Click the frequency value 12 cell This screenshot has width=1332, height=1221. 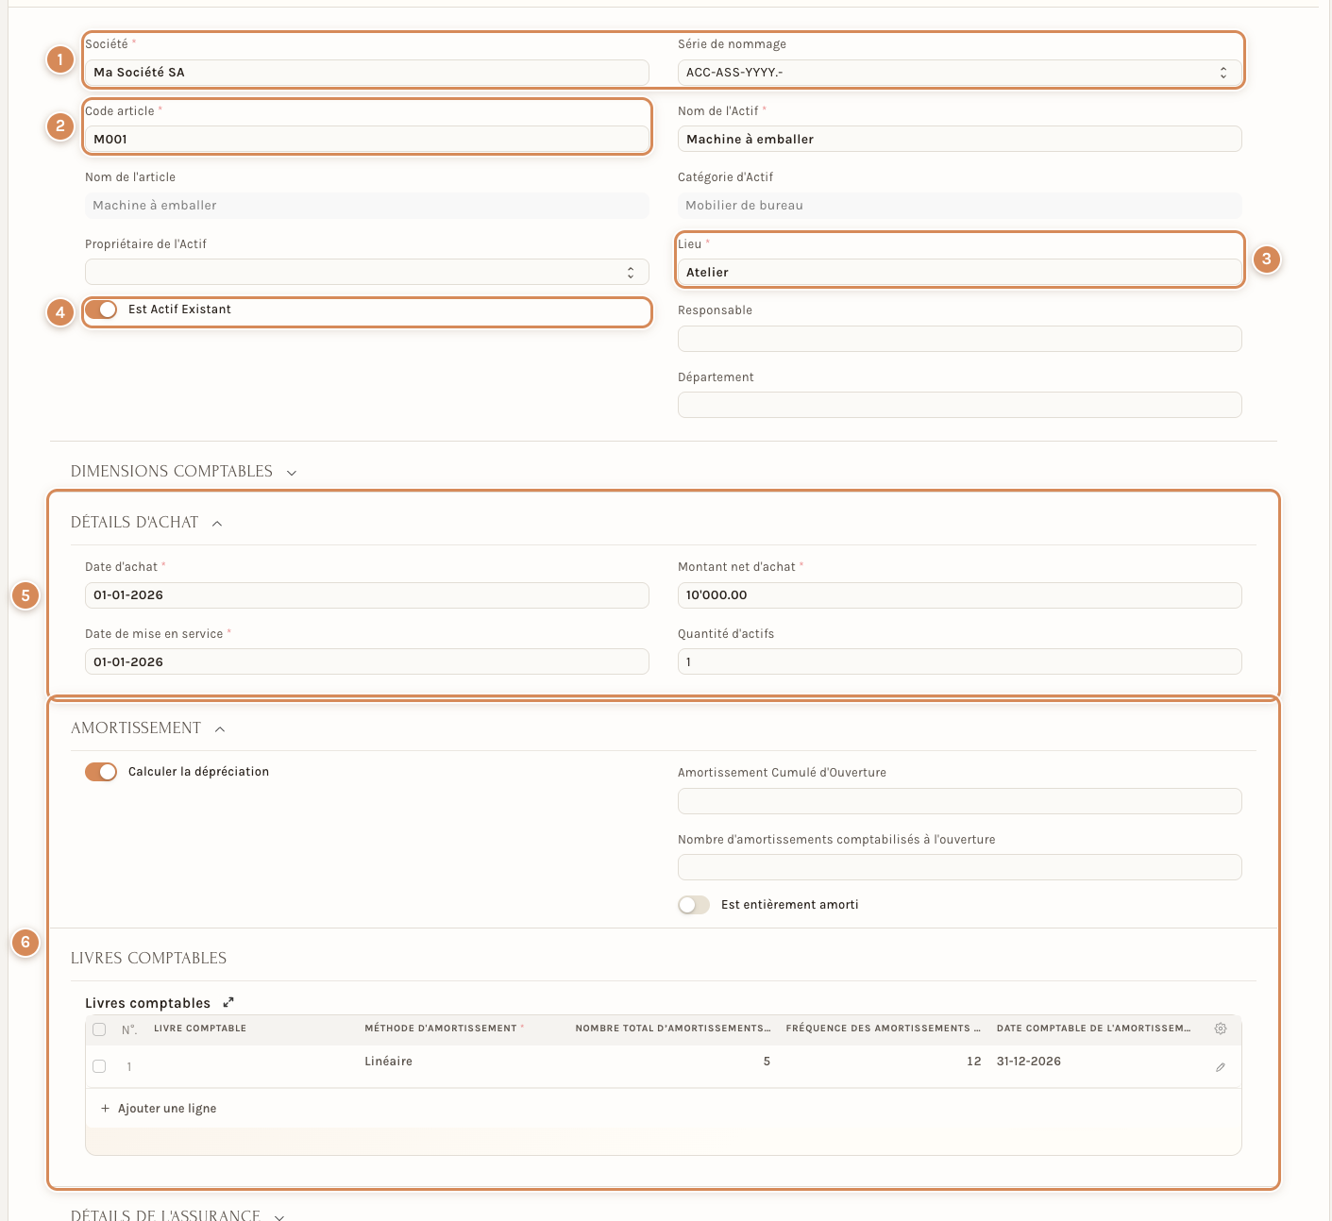coord(884,1066)
